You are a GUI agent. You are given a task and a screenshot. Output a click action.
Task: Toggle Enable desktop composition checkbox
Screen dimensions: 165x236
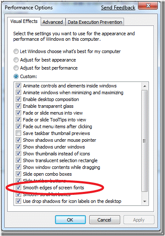pyautogui.click(x=18, y=99)
